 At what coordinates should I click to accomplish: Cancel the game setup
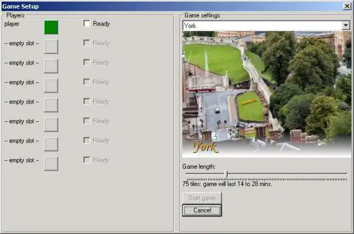tap(202, 210)
